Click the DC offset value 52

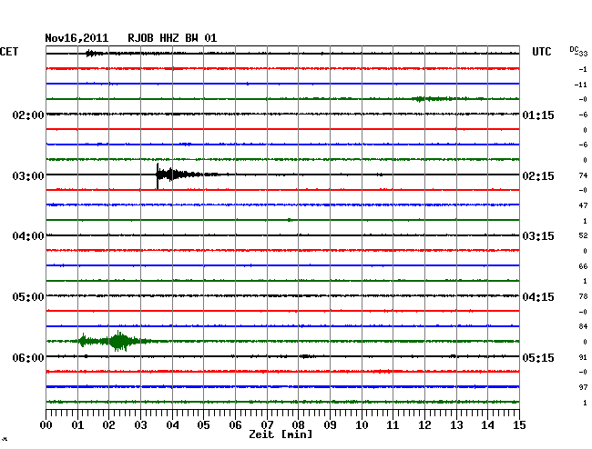pyautogui.click(x=583, y=235)
